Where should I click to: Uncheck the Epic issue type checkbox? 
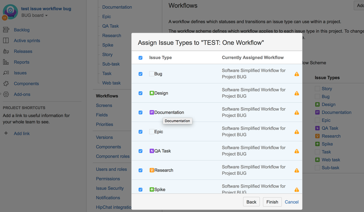coord(140,132)
